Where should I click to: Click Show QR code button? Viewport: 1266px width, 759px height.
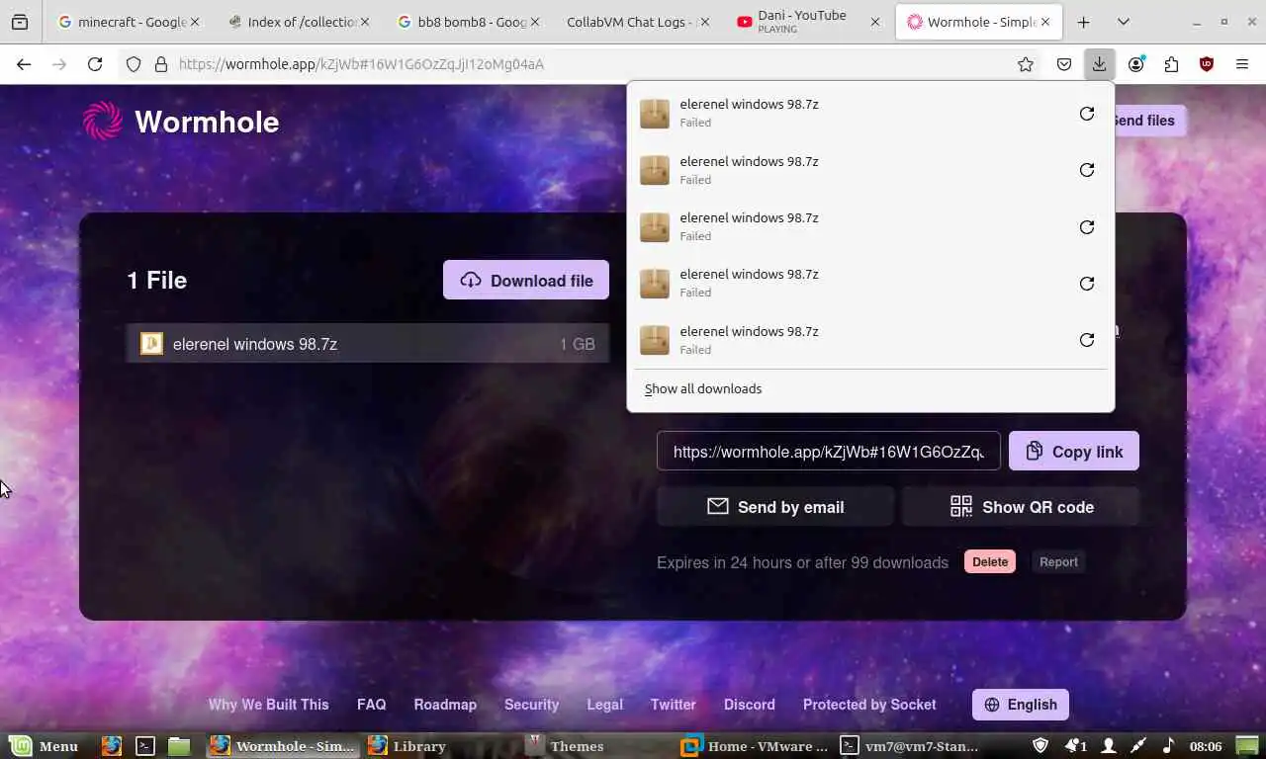[1021, 506]
